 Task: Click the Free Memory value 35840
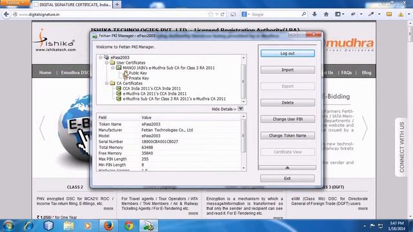point(147,153)
